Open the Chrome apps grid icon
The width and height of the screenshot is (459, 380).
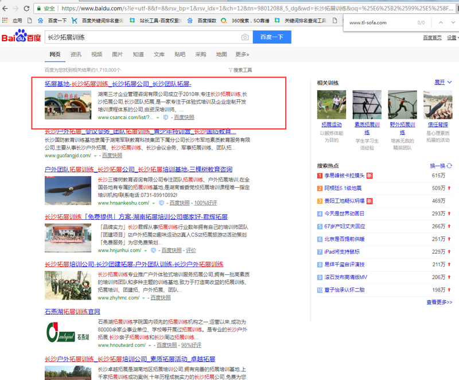(5, 20)
